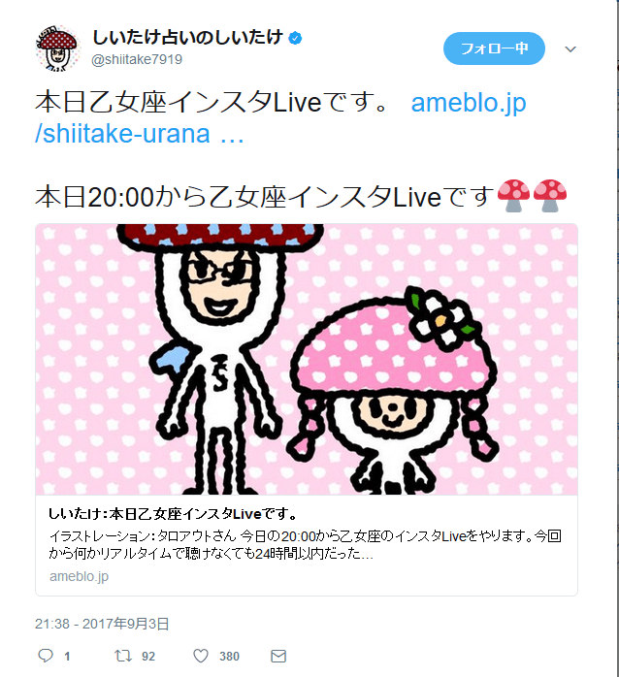
Task: View the 380 likes count
Action: [x=229, y=657]
